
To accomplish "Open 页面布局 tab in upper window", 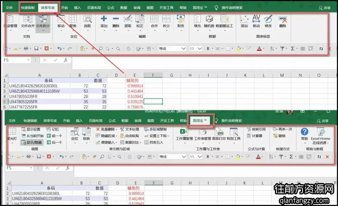I will pos(94,8).
